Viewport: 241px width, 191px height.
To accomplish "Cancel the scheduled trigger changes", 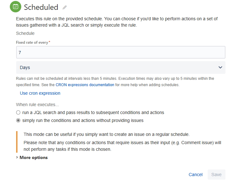I will pos(196,175).
